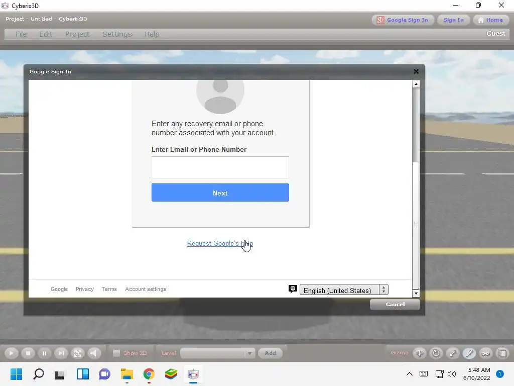The width and height of the screenshot is (514, 386).
Task: Open the Windows Start menu
Action: pyautogui.click(x=16, y=374)
